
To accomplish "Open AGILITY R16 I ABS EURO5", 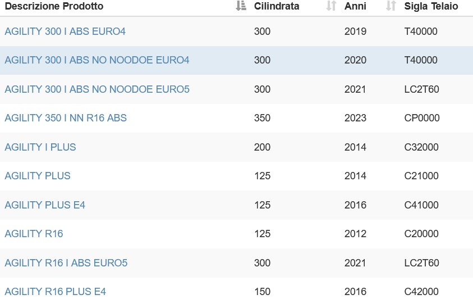I will (x=66, y=263).
